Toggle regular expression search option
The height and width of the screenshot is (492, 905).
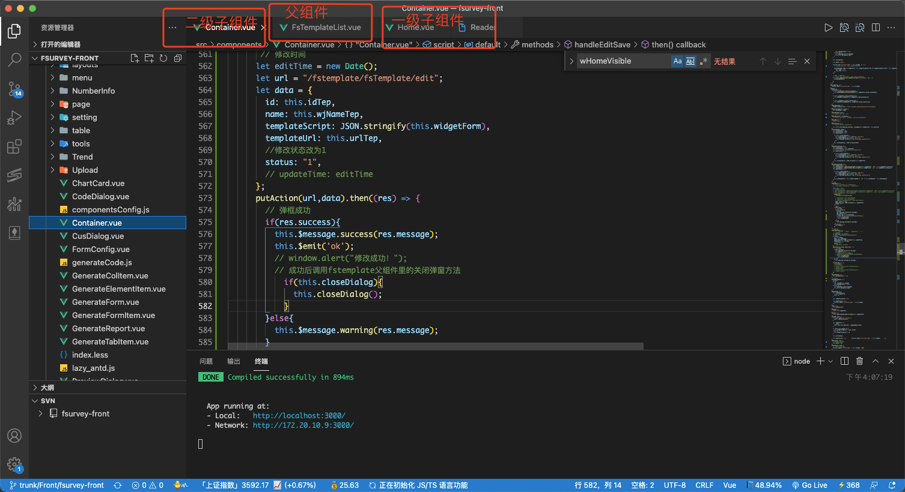[x=703, y=61]
